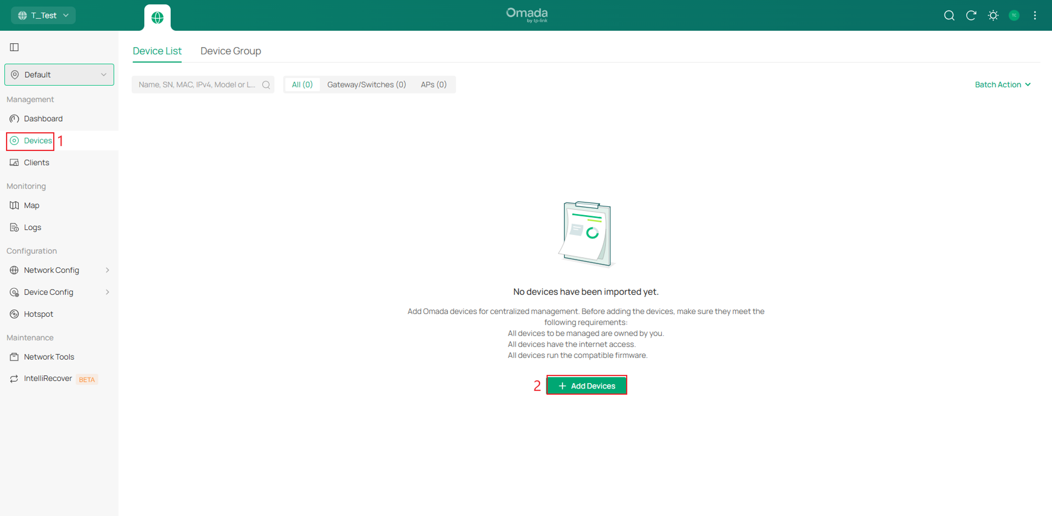Image resolution: width=1052 pixels, height=516 pixels.
Task: Expand the Network Config submenu arrow
Action: point(107,270)
